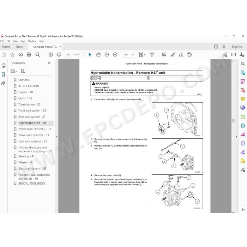Toggle the bookmarks panel icon
247x247 pixels.
pos(3,74)
